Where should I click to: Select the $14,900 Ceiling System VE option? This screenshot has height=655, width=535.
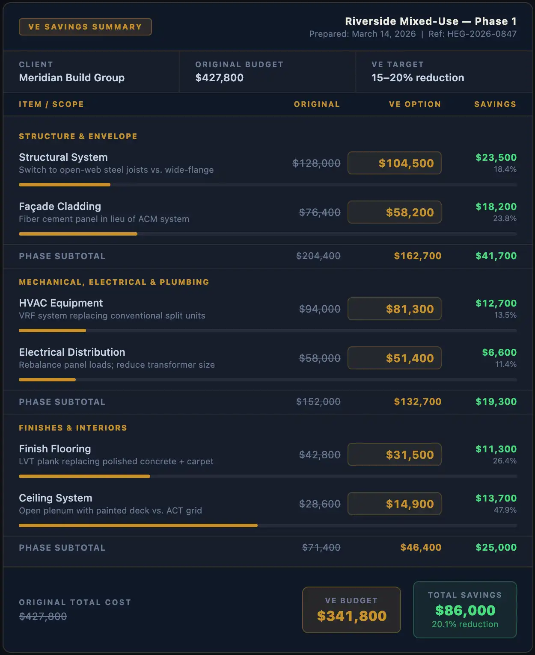[x=394, y=504]
